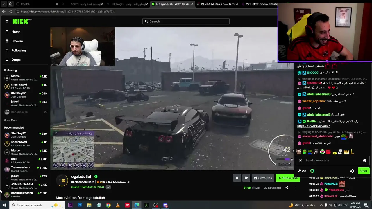
Task: Open Trainwreckstv channel in Recommended
Action: (26, 169)
